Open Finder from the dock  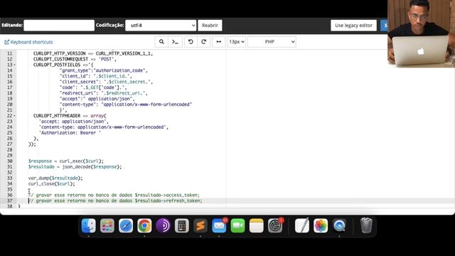(88, 225)
